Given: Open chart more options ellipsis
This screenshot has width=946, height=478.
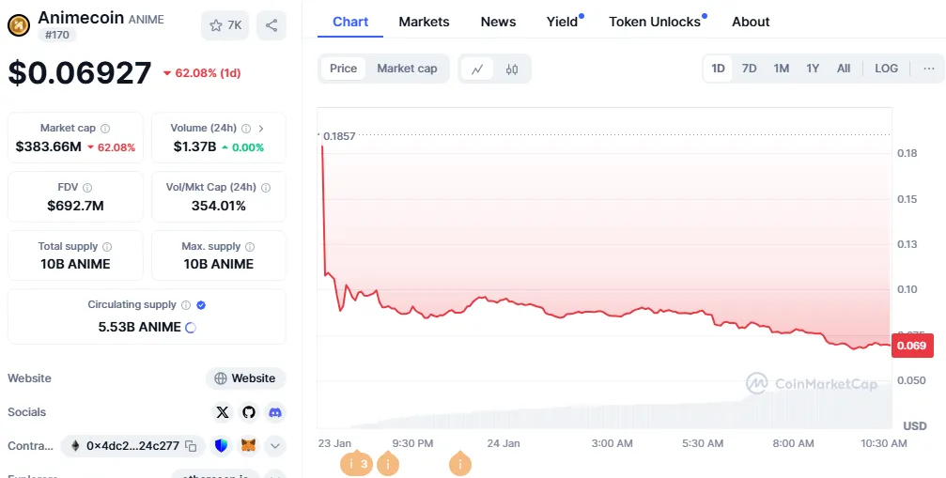Looking at the screenshot, I should point(928,69).
